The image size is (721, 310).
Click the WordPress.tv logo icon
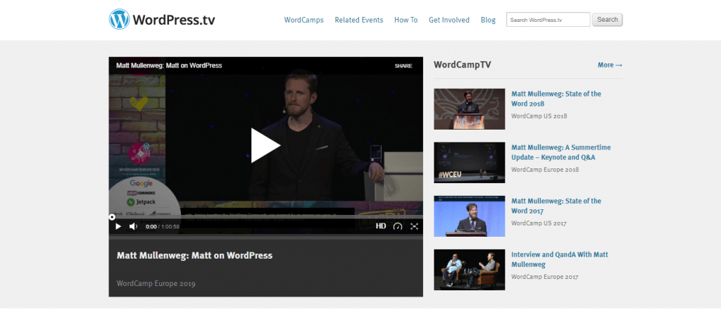coord(119,19)
